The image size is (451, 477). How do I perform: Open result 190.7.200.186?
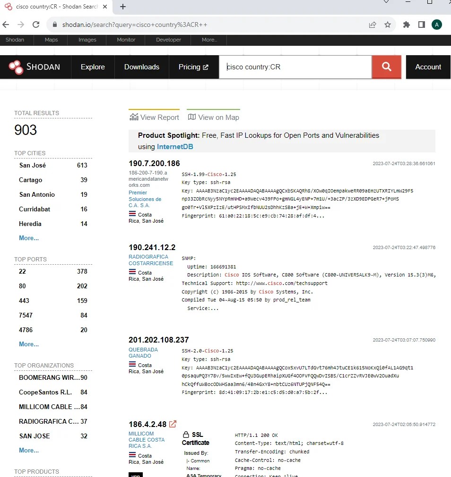click(x=154, y=163)
